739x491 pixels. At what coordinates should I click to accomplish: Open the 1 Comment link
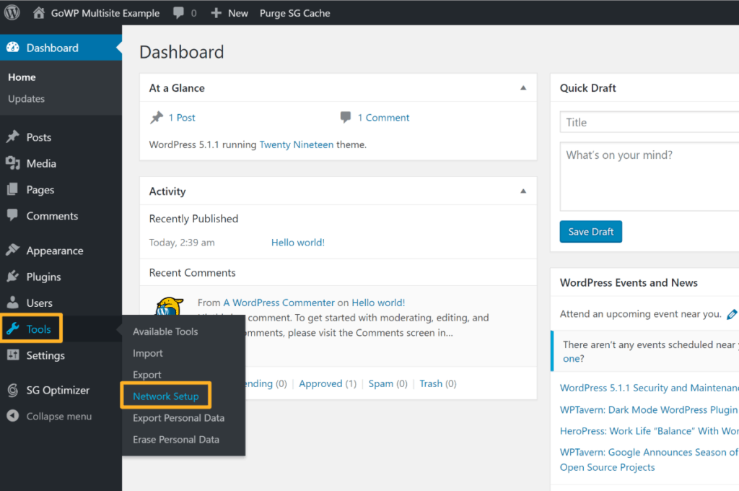(383, 118)
